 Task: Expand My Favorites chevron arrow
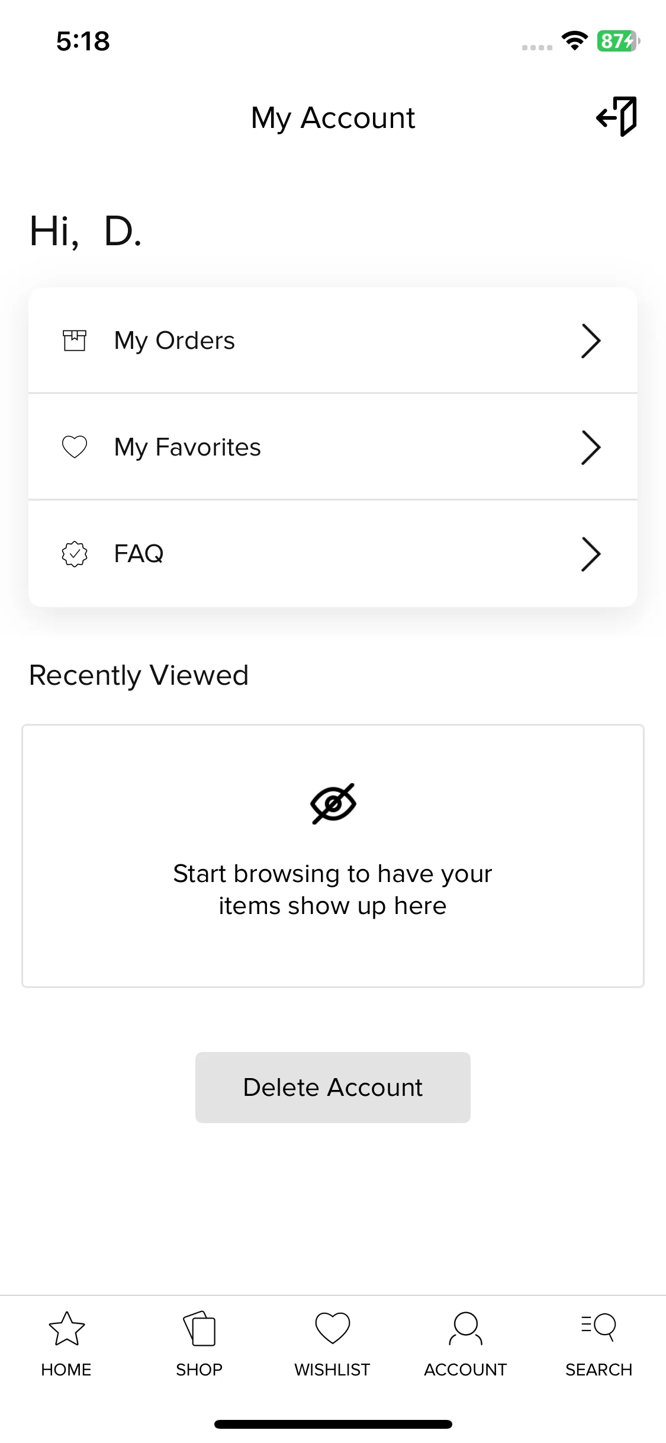591,447
